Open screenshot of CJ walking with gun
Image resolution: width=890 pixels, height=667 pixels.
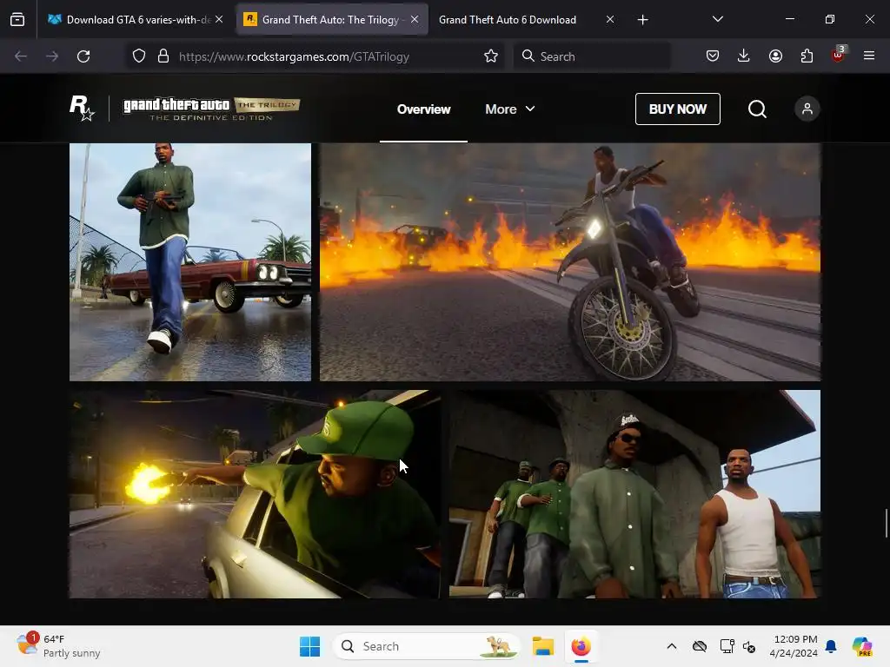coord(190,261)
